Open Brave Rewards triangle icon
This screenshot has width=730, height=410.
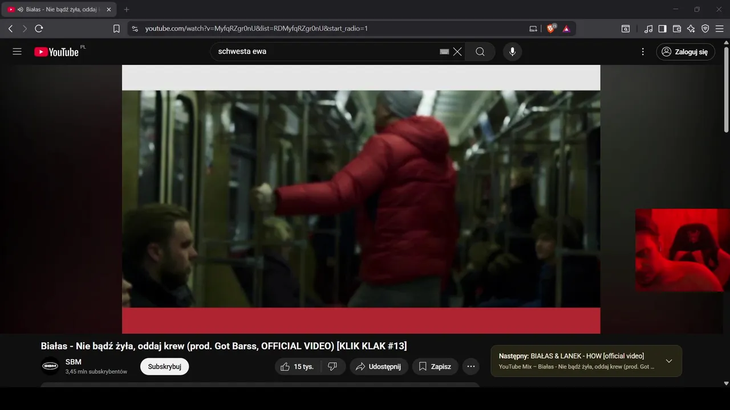coord(566,28)
